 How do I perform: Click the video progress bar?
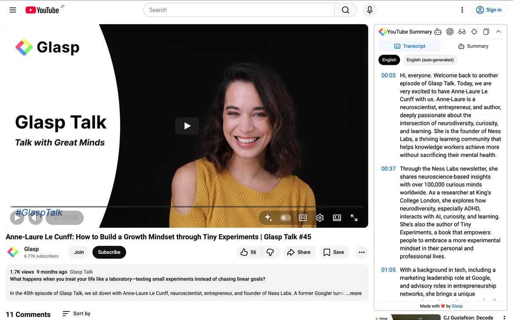pyautogui.click(x=187, y=207)
